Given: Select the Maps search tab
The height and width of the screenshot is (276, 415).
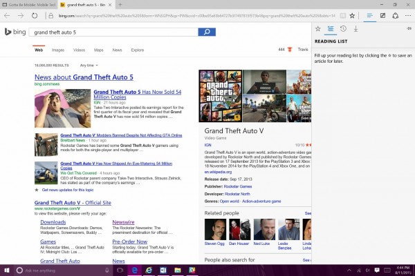Looking at the screenshot, I should point(98,50).
